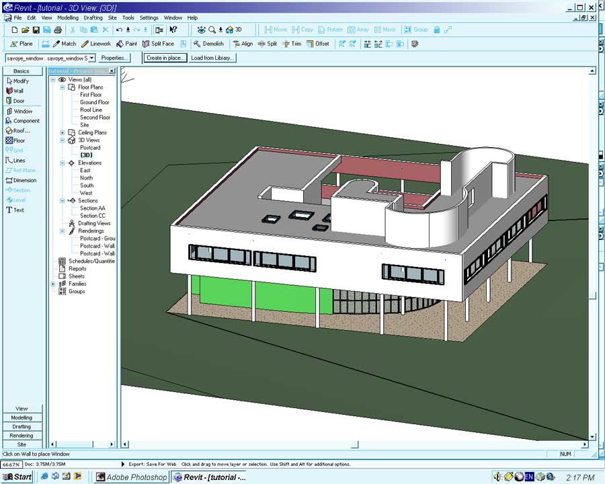605x484 pixels.
Task: Choose the Split Face tool
Action: click(158, 44)
